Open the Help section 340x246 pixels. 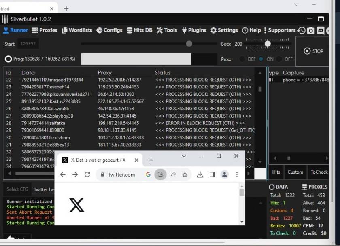point(251,30)
